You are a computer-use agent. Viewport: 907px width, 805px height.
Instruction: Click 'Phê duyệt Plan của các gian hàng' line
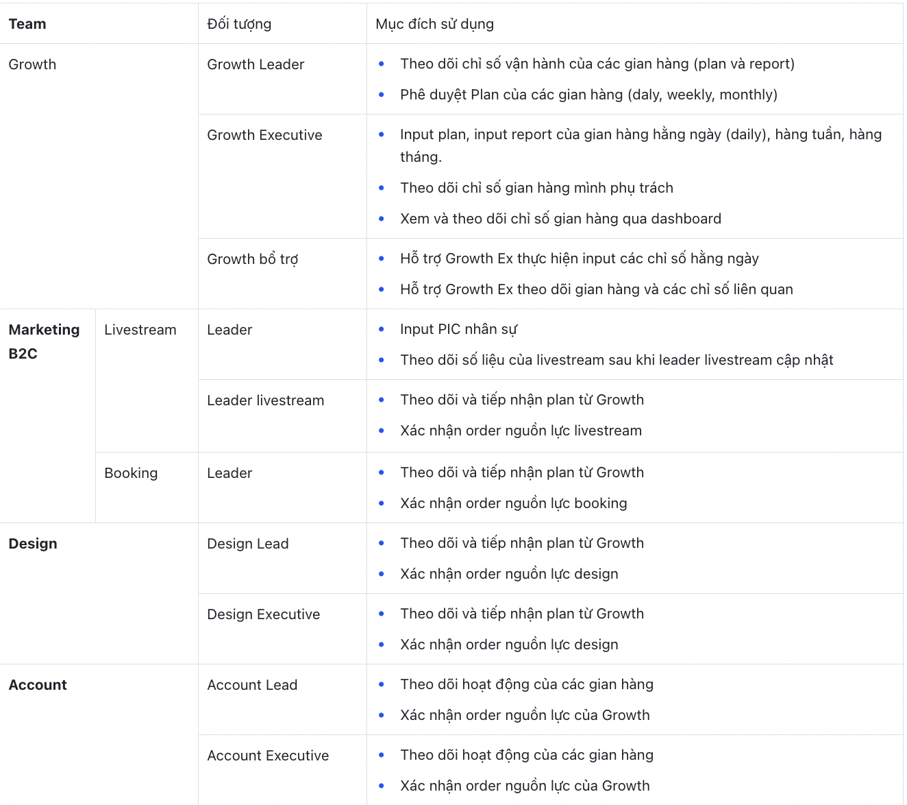[x=588, y=95]
